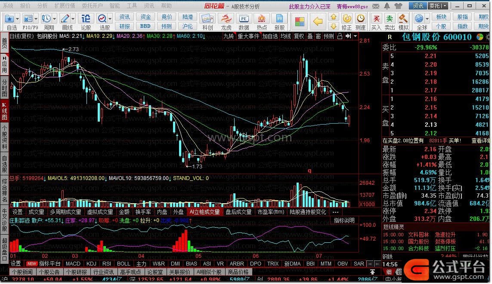Click the yellow down arrow icon
The height and width of the screenshot is (284, 492).
pyautogui.click(x=334, y=26)
